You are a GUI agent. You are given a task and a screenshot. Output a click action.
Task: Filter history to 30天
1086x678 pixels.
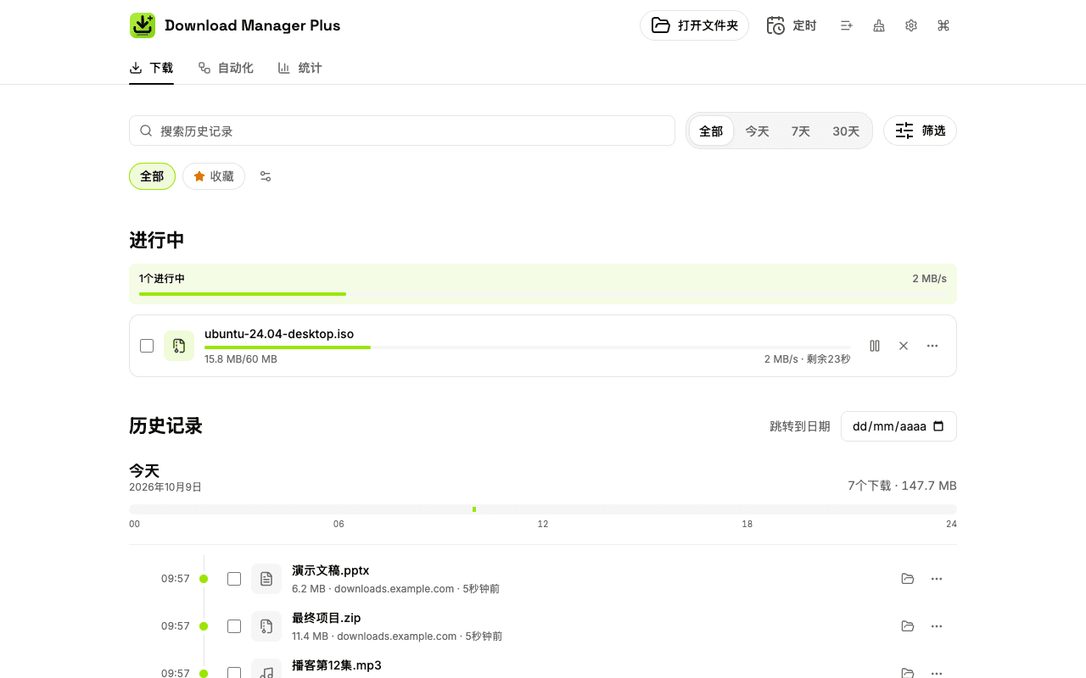click(x=846, y=131)
